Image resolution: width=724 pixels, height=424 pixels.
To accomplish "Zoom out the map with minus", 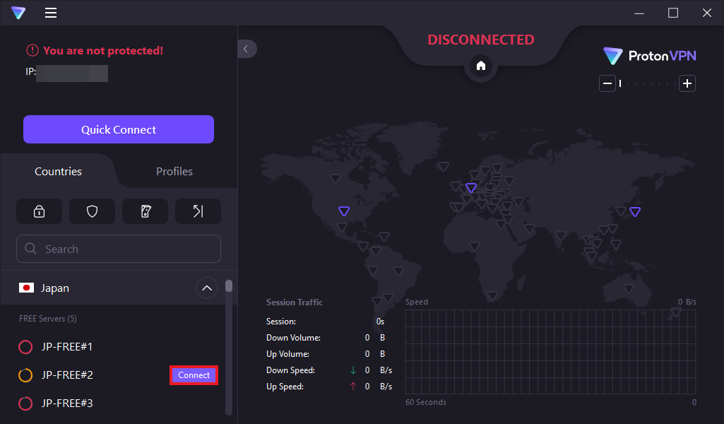I will (607, 83).
